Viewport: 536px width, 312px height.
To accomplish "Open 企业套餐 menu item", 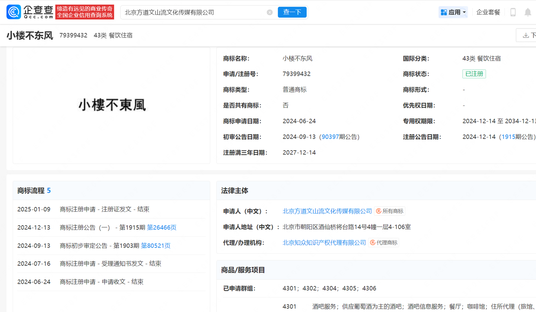I will [x=488, y=12].
